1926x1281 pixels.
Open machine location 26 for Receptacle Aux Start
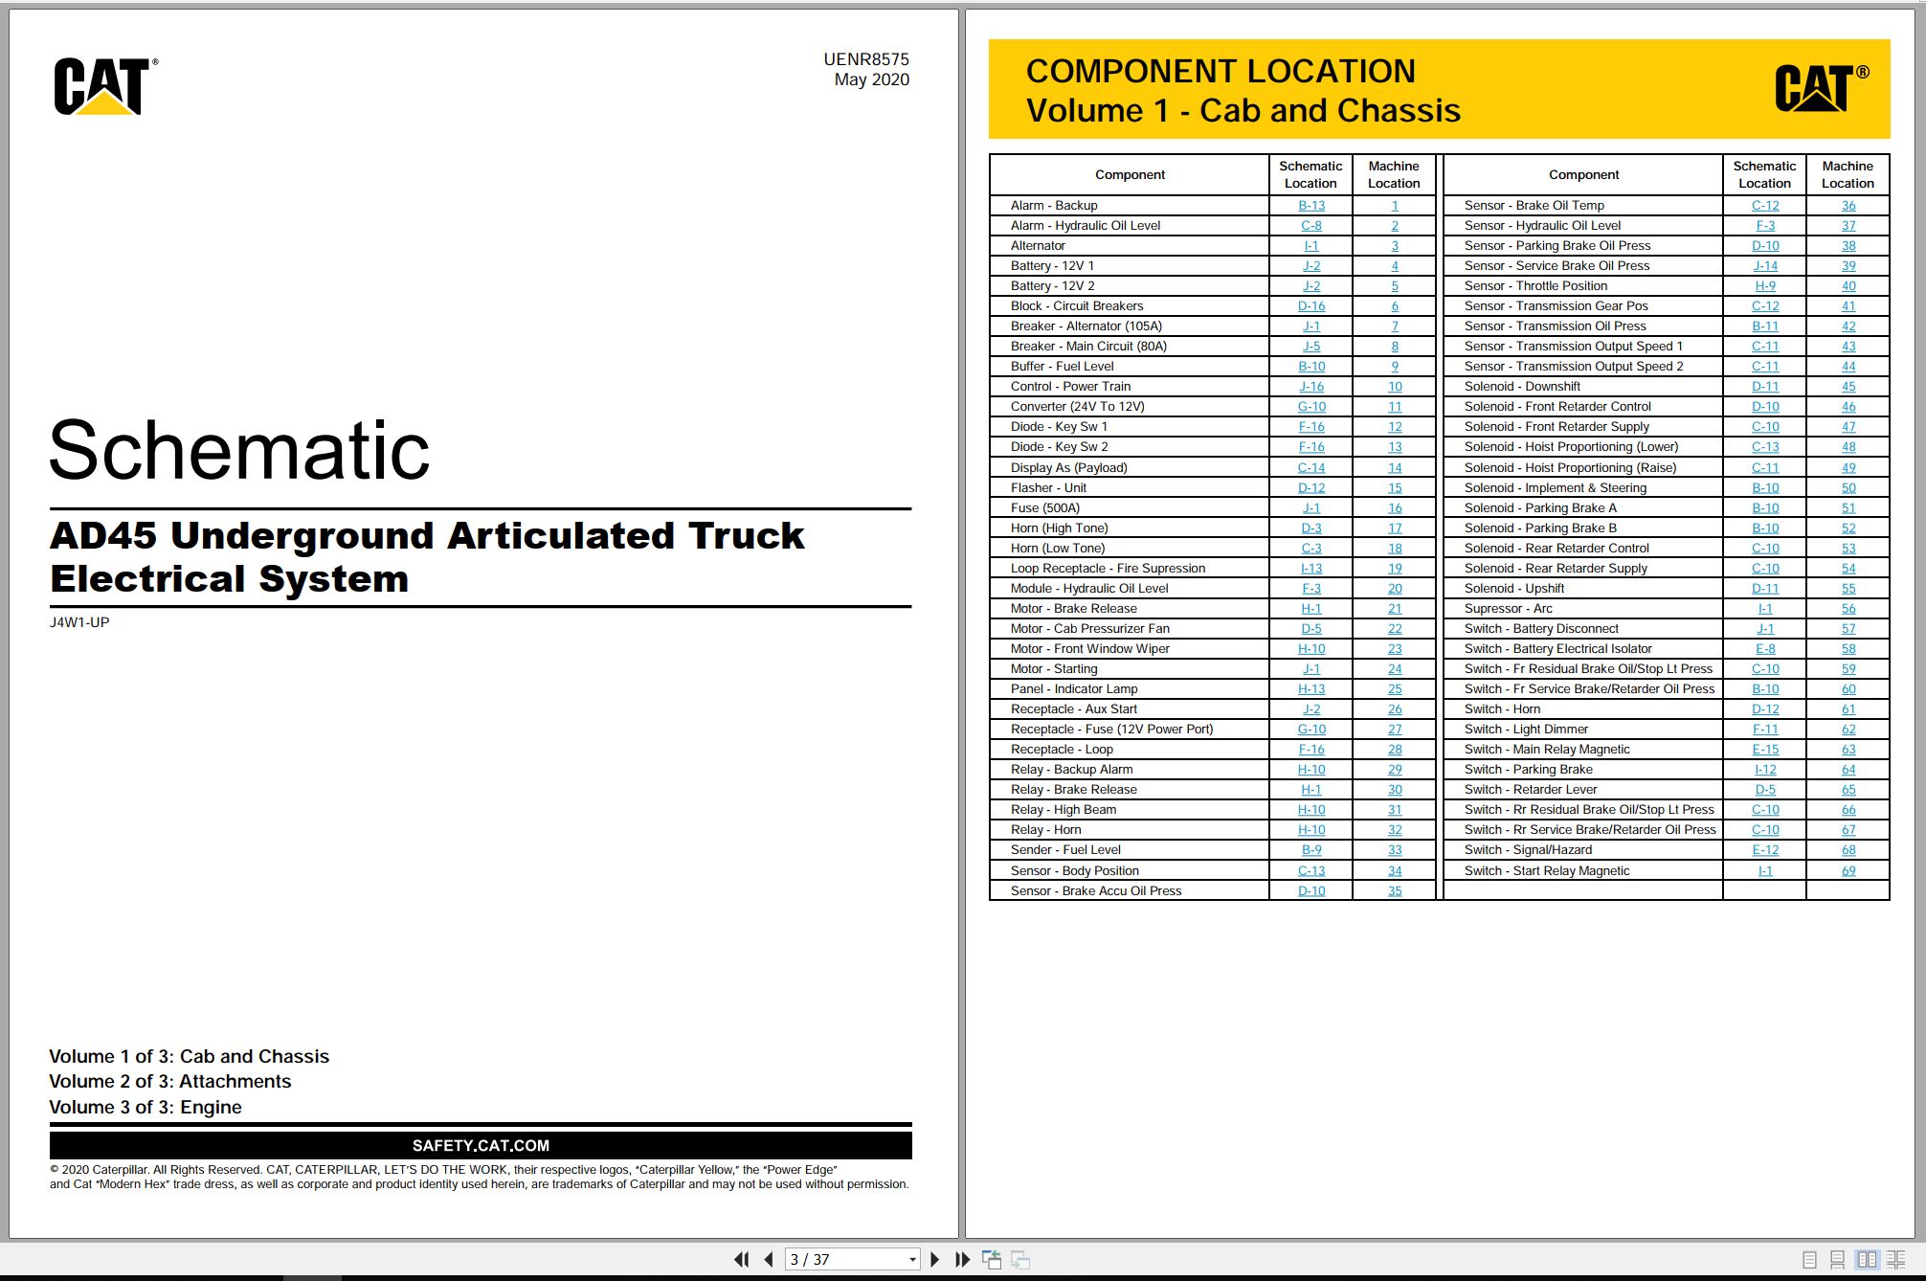coord(1395,709)
